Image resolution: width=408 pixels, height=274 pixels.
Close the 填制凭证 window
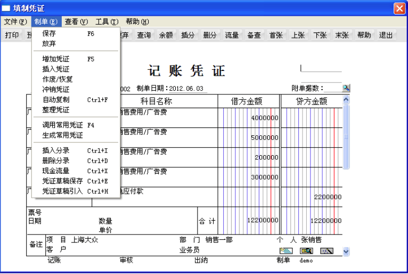(399, 9)
